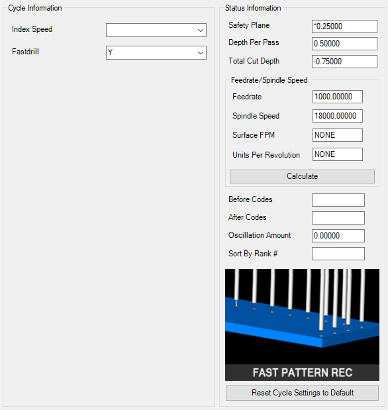Click the Total Cut Depth field
This screenshot has width=388, height=410.
344,62
